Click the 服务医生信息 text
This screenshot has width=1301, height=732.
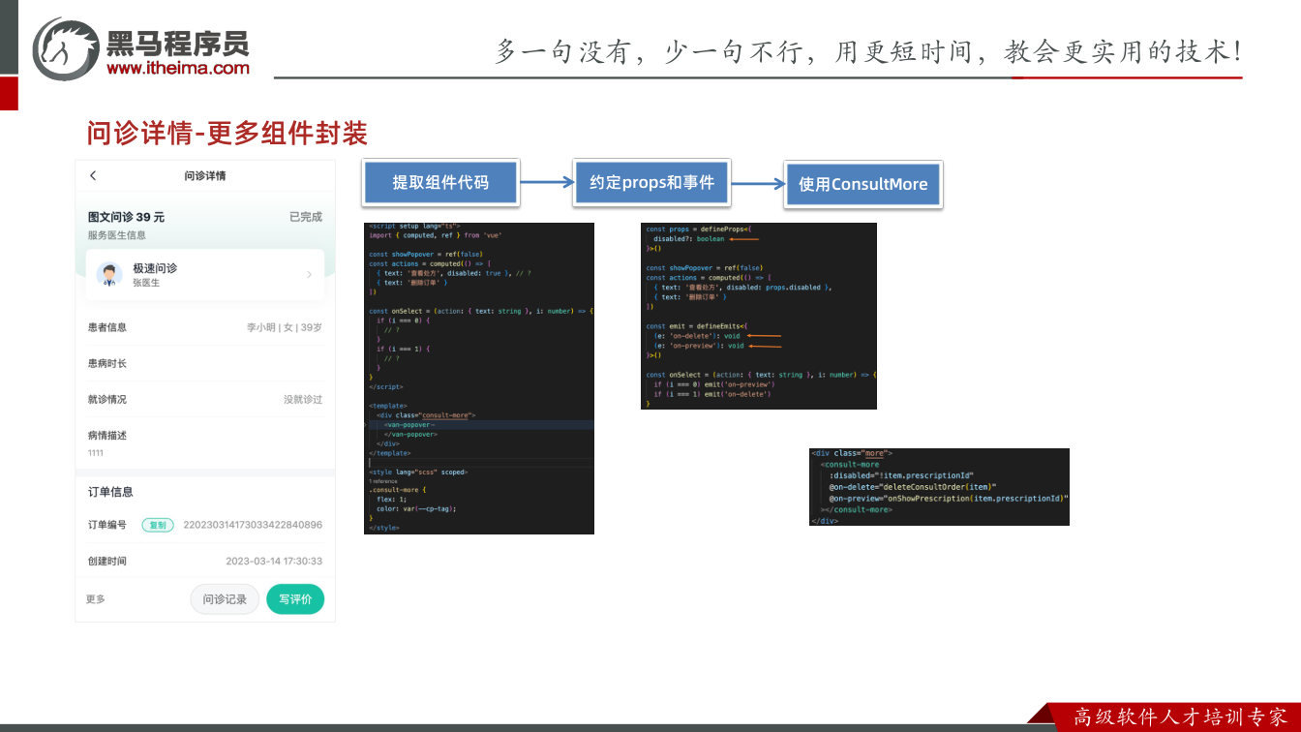coord(116,235)
